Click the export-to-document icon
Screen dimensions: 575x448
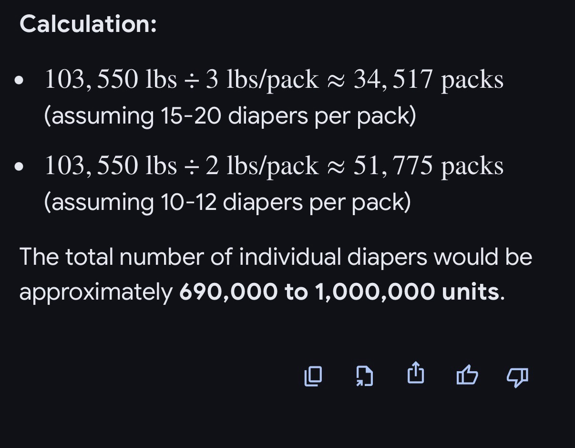click(365, 376)
